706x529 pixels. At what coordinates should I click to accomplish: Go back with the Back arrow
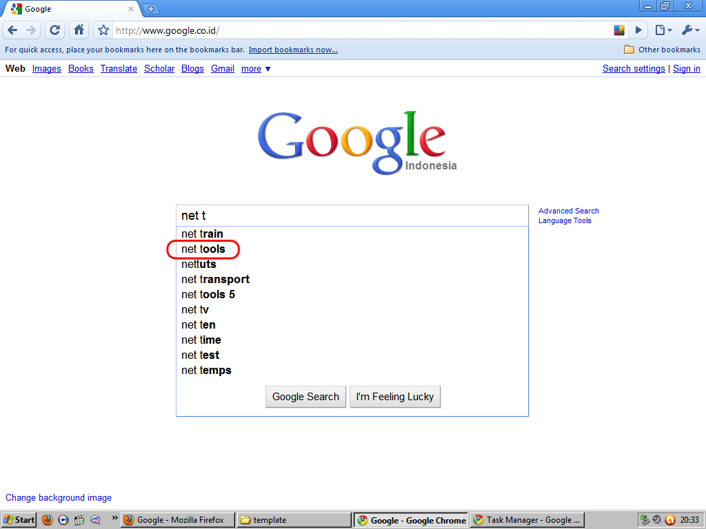pos(12,30)
